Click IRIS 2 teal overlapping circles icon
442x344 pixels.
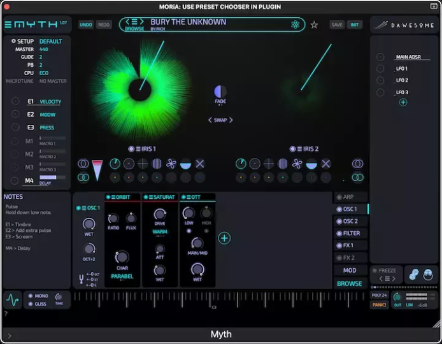tap(357, 177)
